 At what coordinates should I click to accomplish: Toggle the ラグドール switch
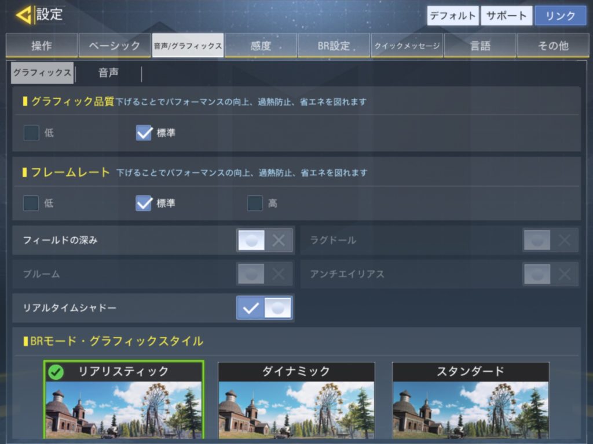(550, 240)
